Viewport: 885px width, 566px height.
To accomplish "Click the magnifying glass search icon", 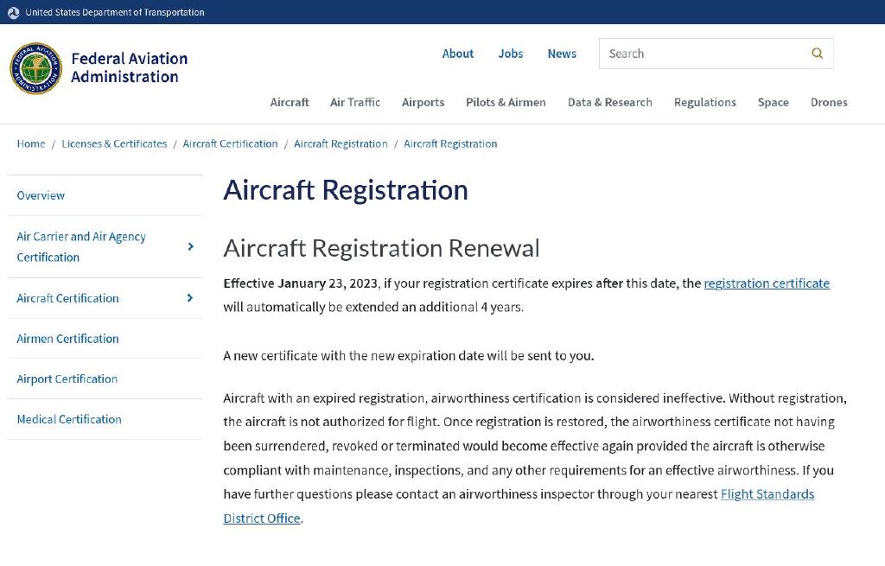I will click(x=816, y=53).
